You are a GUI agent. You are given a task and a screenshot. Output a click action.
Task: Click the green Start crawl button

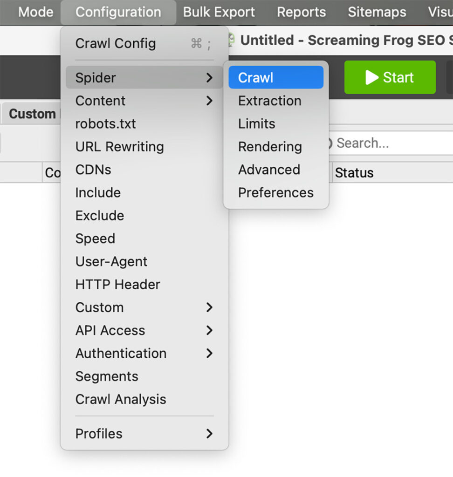390,77
